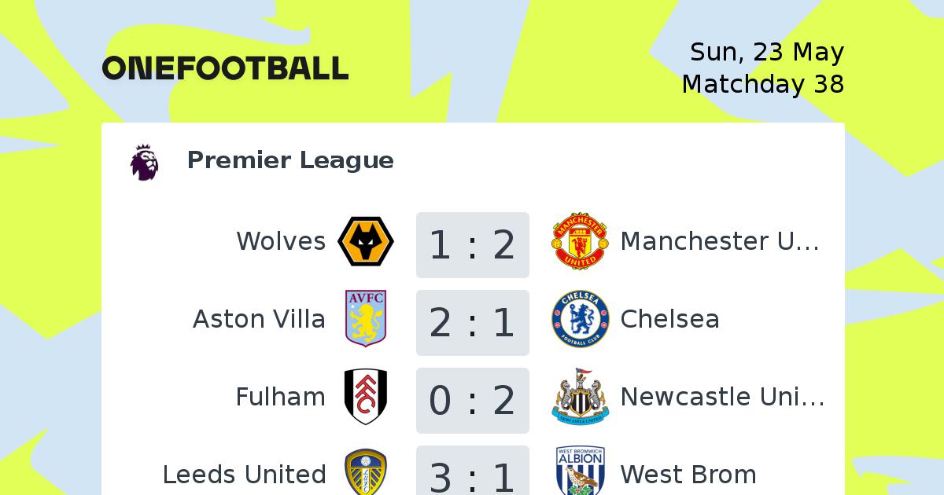
Task: Select the Chelsea team name
Action: coord(670,319)
